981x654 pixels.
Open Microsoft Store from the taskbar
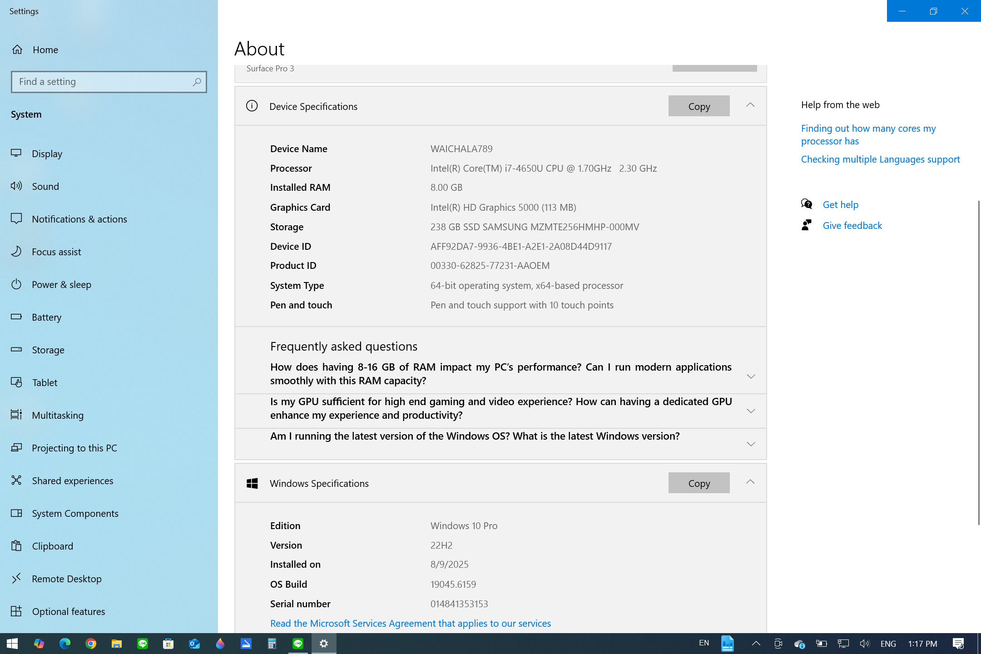pyautogui.click(x=168, y=644)
